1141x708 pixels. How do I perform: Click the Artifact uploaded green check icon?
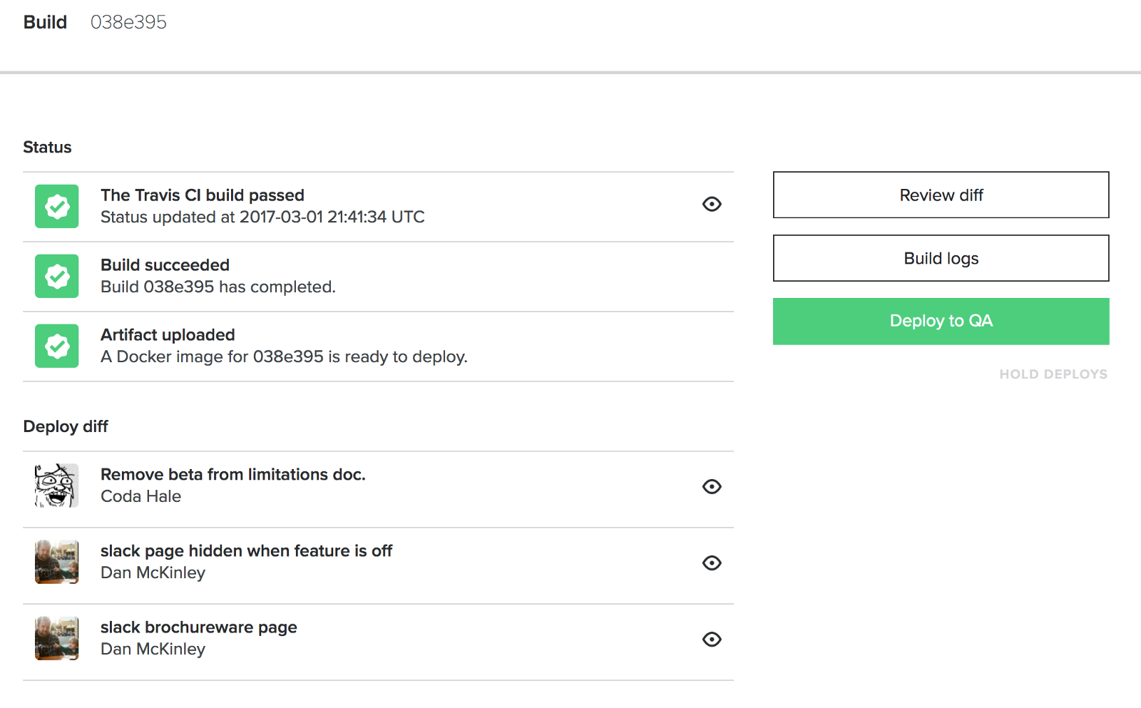[x=57, y=347]
